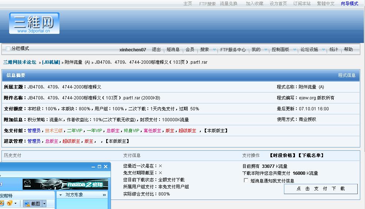Click the horn sound icon in chat toolbar
The width and height of the screenshot is (365, 209).
pyautogui.click(x=9, y=203)
